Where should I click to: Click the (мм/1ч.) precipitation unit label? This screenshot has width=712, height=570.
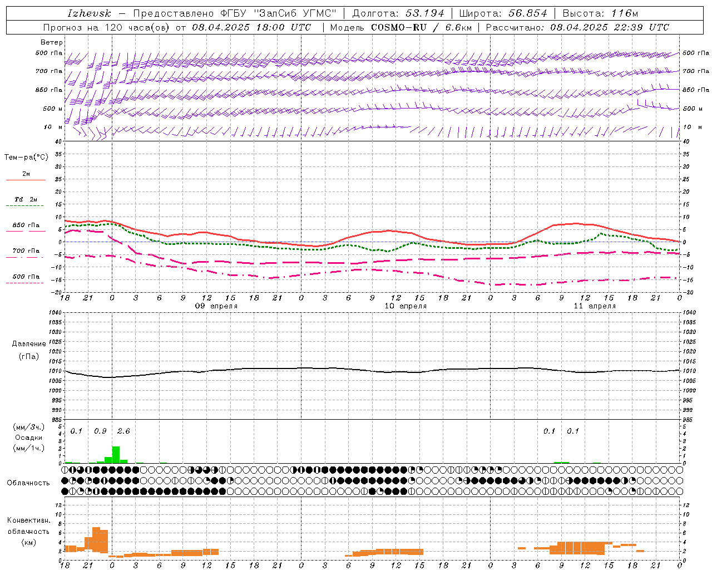coord(28,448)
